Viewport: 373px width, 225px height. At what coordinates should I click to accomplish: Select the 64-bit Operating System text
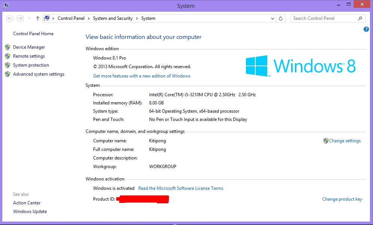(194, 111)
